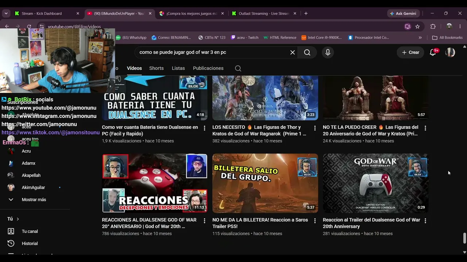The height and width of the screenshot is (262, 467).
Task: Play the God of War 20th Anniversary controller thumbnail
Action: [x=376, y=183]
